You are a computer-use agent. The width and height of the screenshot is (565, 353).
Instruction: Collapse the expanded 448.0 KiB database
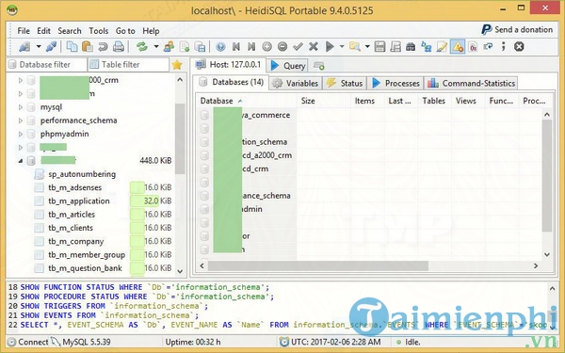pyautogui.click(x=21, y=161)
